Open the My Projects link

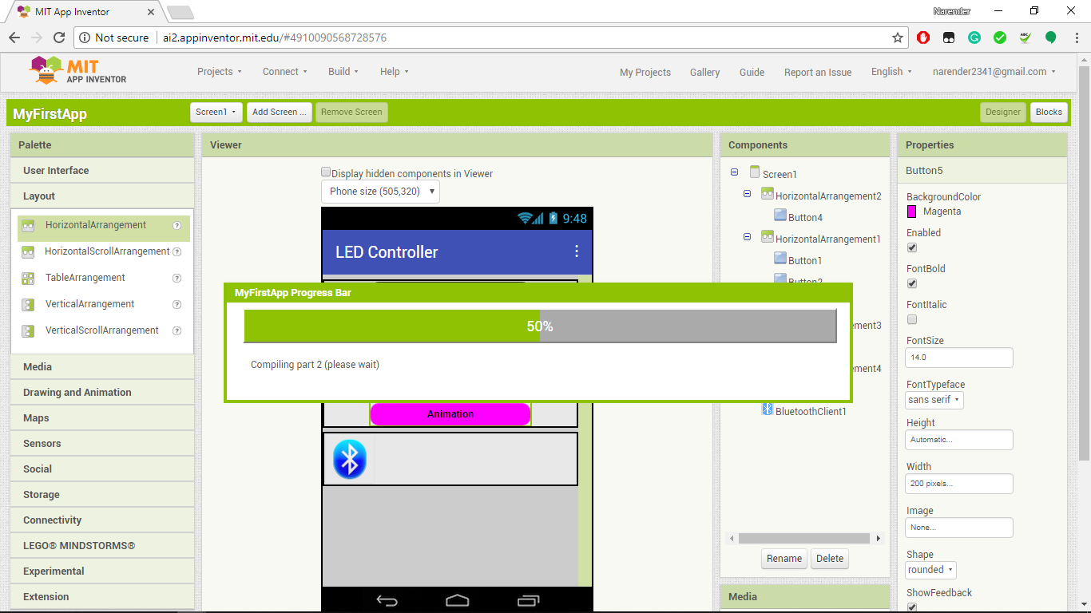(x=645, y=73)
